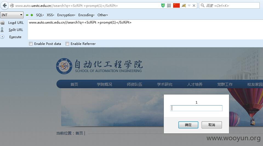Open 学术研究 navigation item
Screen dimensions: 263x146
click(165, 84)
